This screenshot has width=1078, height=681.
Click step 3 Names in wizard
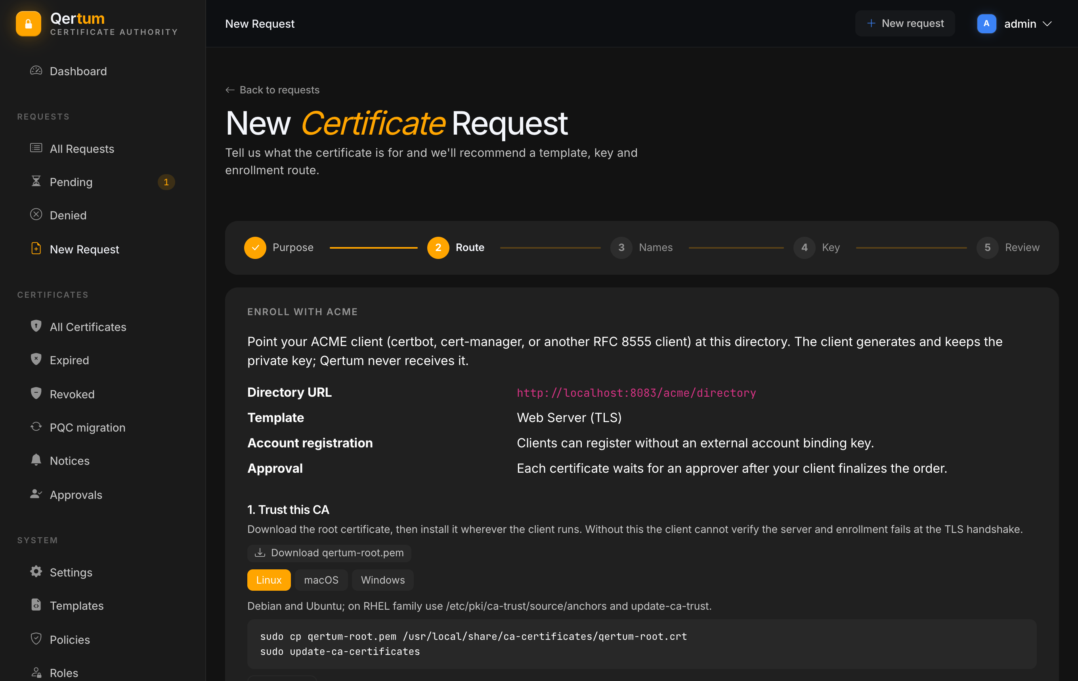[x=642, y=248]
